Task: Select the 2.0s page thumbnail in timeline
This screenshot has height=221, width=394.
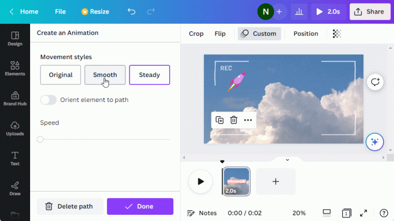Action: pyautogui.click(x=236, y=182)
